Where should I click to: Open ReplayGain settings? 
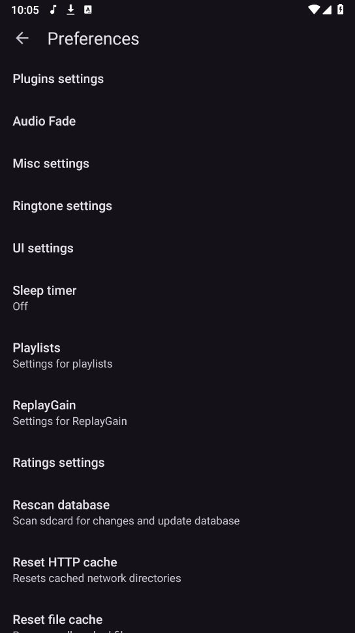(177, 413)
